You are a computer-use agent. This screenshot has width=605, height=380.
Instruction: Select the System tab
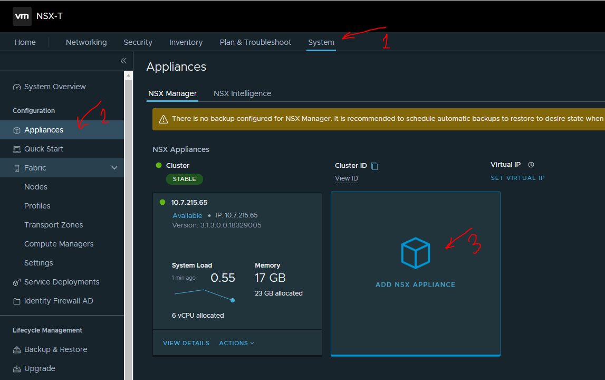(321, 42)
